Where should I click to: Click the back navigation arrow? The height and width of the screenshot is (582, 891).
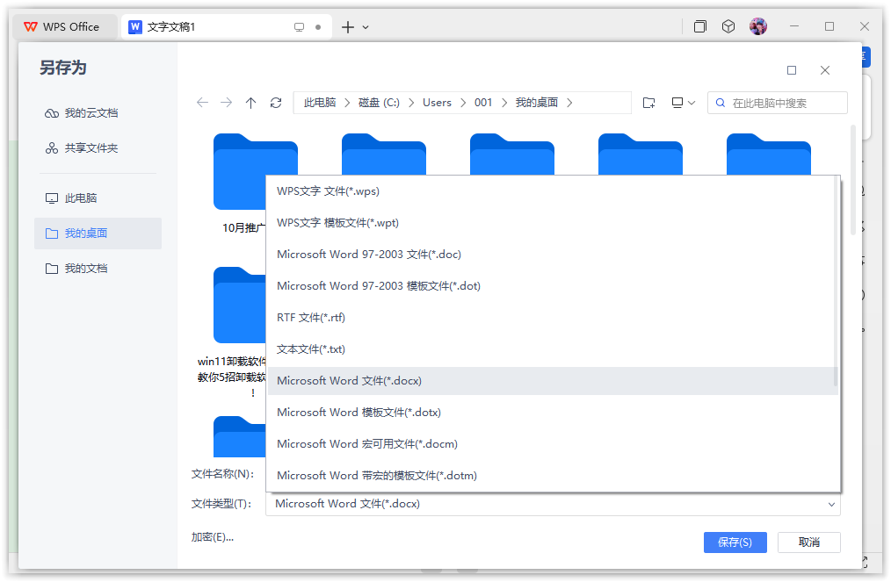[x=202, y=103]
